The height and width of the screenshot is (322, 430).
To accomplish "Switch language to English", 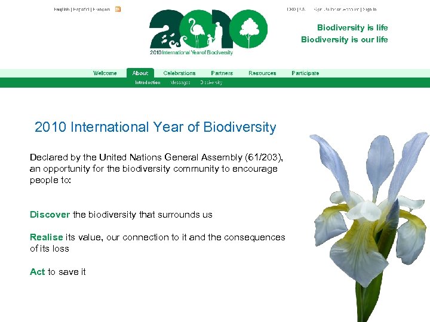I will (x=62, y=10).
